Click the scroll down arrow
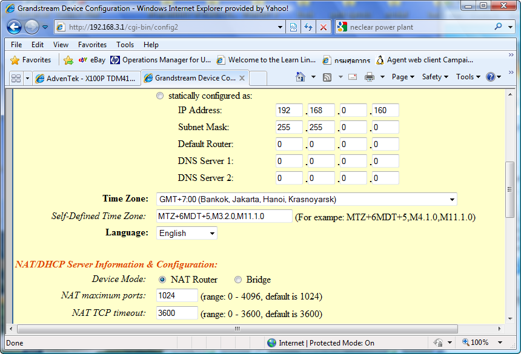This screenshot has height=354, width=521. 510,319
